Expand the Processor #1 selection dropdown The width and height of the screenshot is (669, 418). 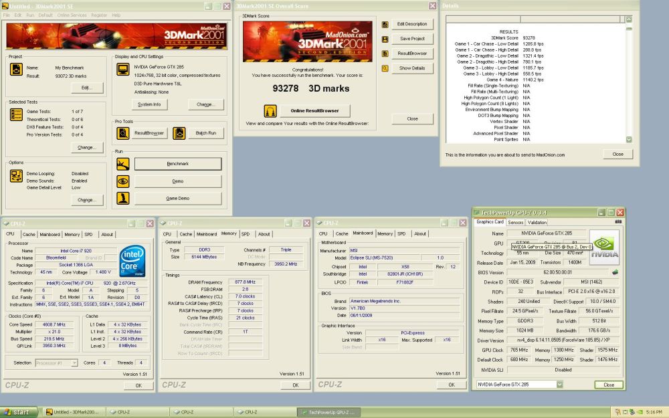pos(74,363)
